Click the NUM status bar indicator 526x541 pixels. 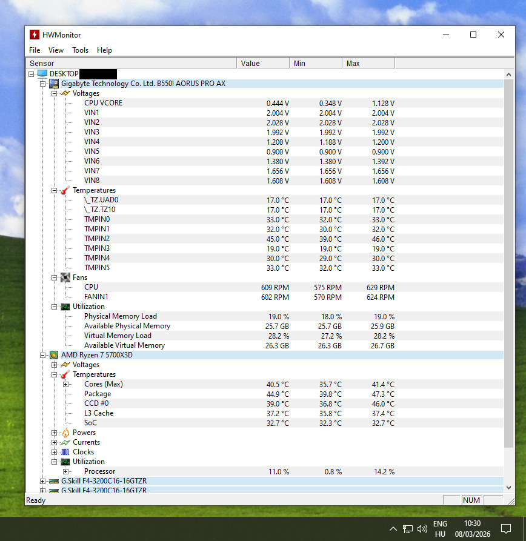point(471,500)
